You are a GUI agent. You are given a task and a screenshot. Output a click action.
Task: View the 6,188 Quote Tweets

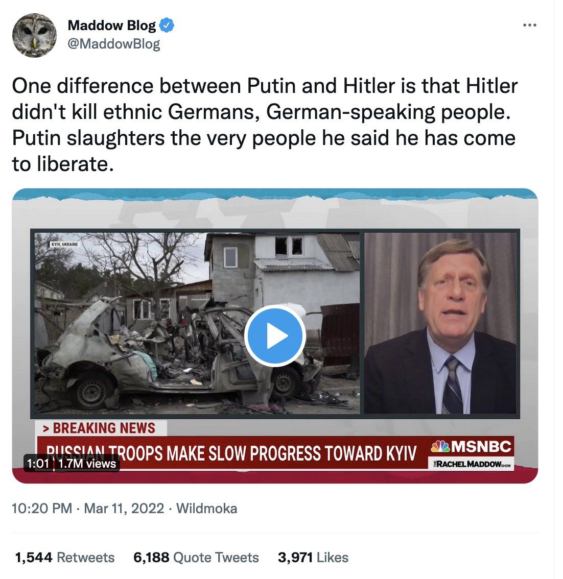(196, 557)
